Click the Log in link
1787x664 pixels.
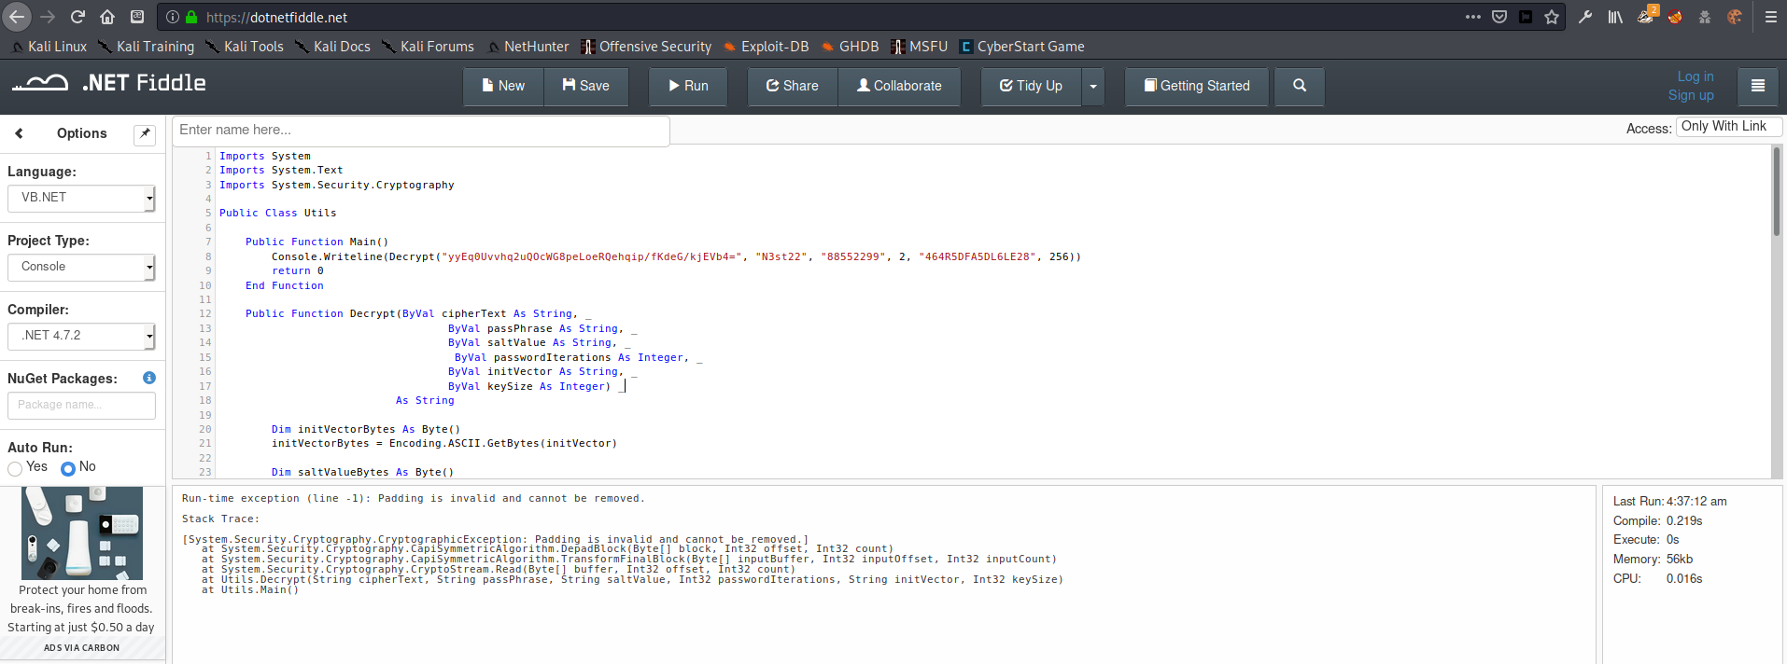(1695, 76)
